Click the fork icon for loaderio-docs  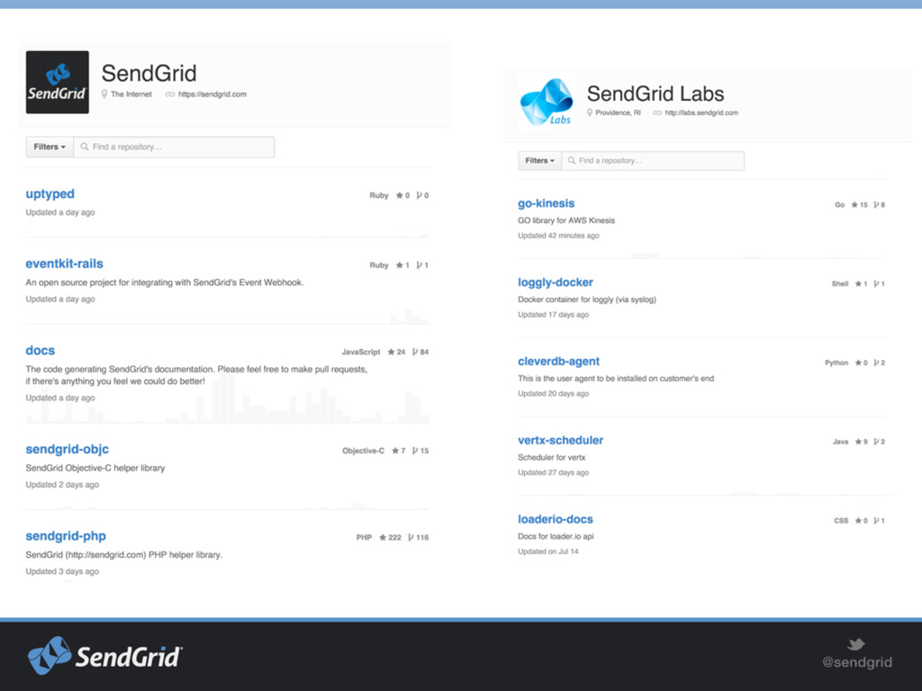[876, 521]
